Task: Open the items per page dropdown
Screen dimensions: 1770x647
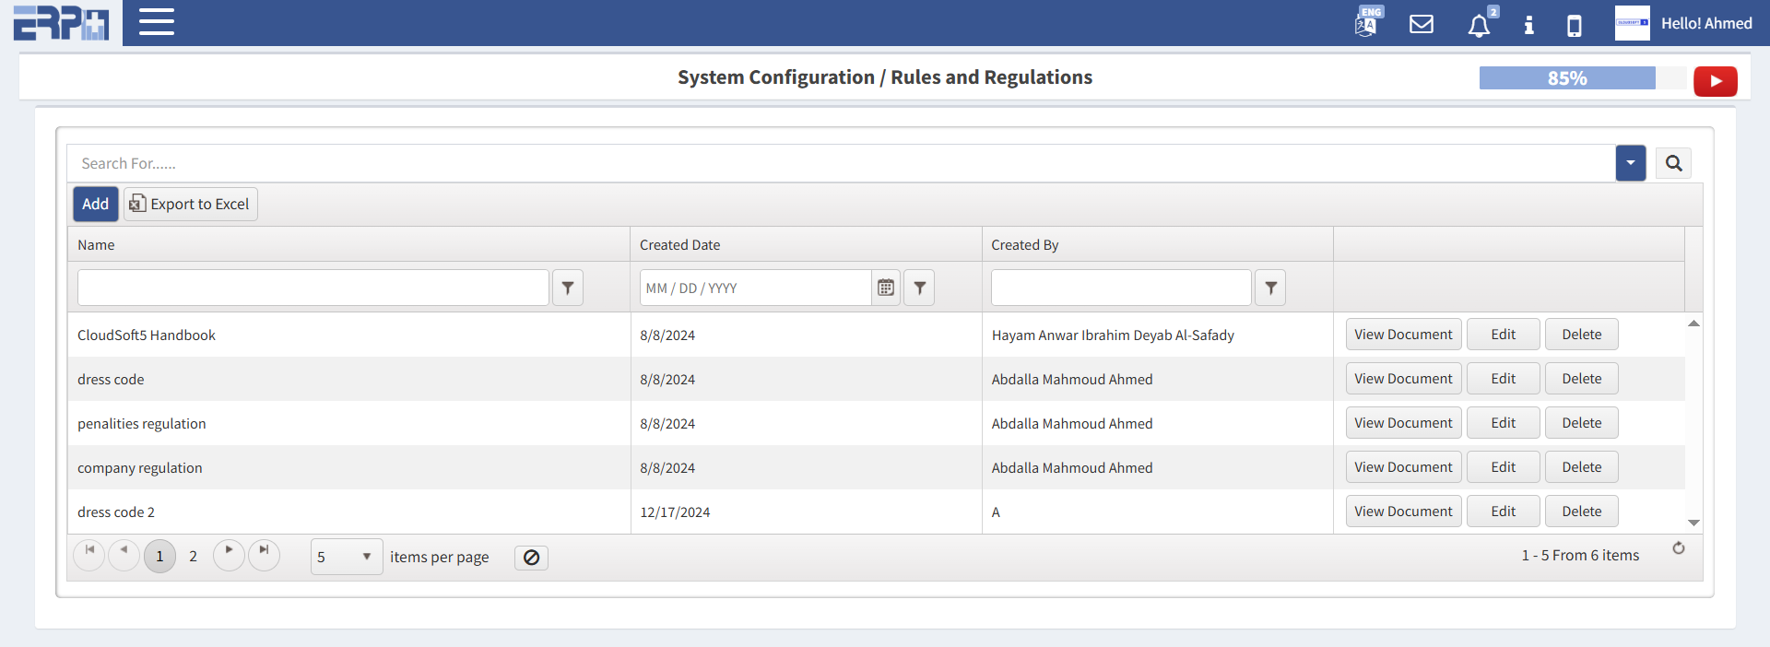Action: pyautogui.click(x=347, y=557)
